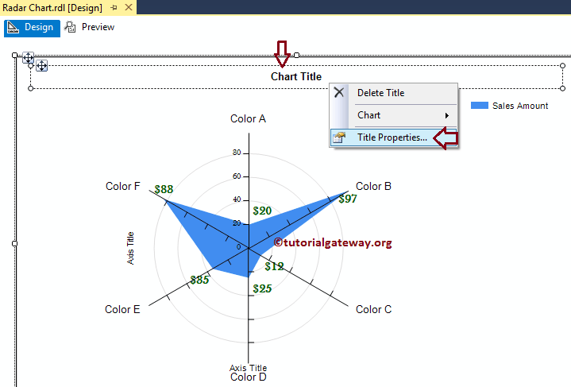This screenshot has width=571, height=387.
Task: Click the chart's outer move handle icon
Action: [28, 57]
